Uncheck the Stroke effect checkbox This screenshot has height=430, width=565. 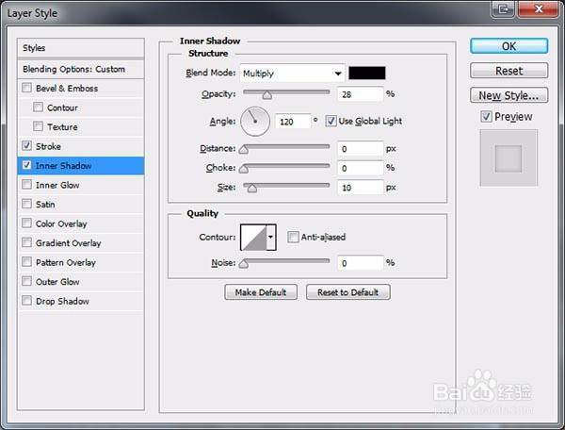click(x=26, y=146)
